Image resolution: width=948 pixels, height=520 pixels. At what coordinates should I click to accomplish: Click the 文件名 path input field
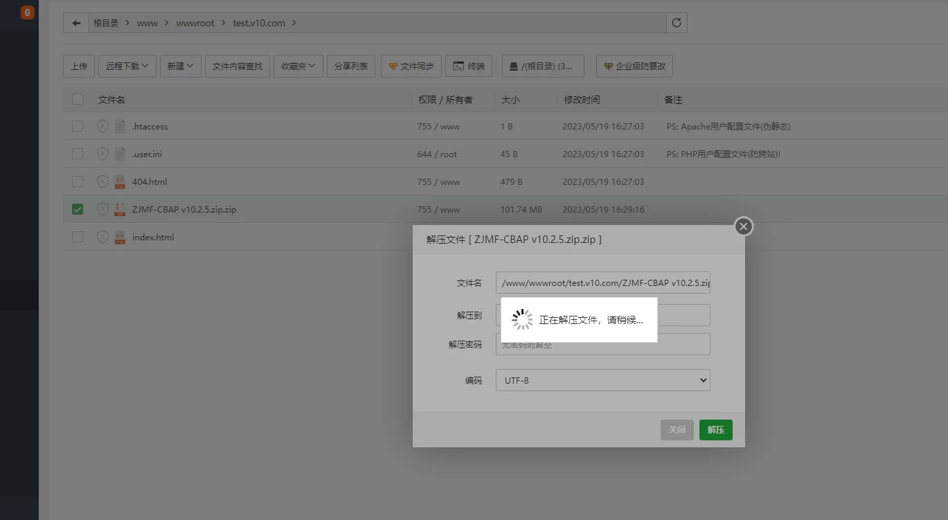[602, 283]
